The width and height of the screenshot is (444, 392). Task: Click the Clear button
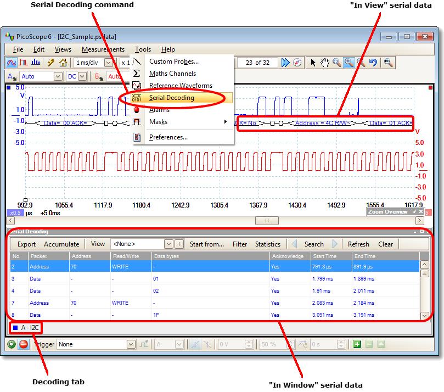[x=385, y=244]
